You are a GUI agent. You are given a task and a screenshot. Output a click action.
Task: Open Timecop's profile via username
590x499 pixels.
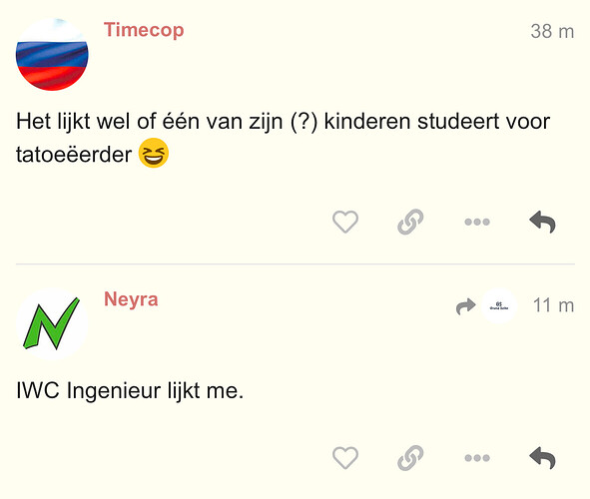pos(144,30)
